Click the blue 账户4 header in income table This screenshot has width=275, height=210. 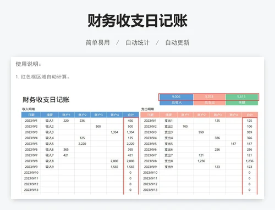[x=114, y=115]
